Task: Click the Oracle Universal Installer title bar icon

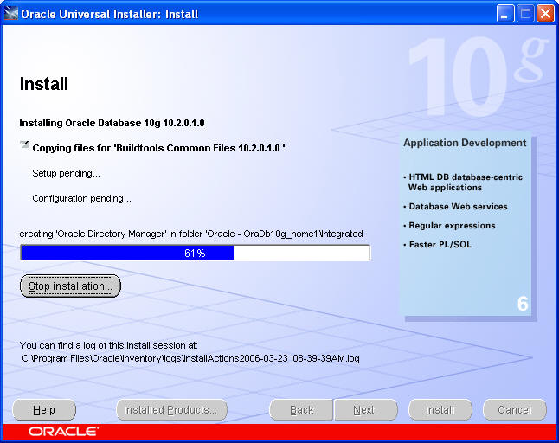Action: pyautogui.click(x=11, y=13)
